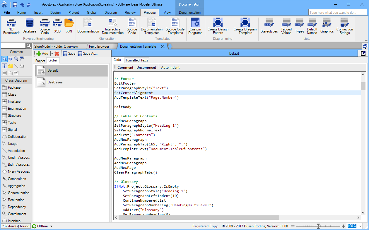The width and height of the screenshot is (369, 230).
Task: Switch to the Project templates tab
Action: click(40, 61)
